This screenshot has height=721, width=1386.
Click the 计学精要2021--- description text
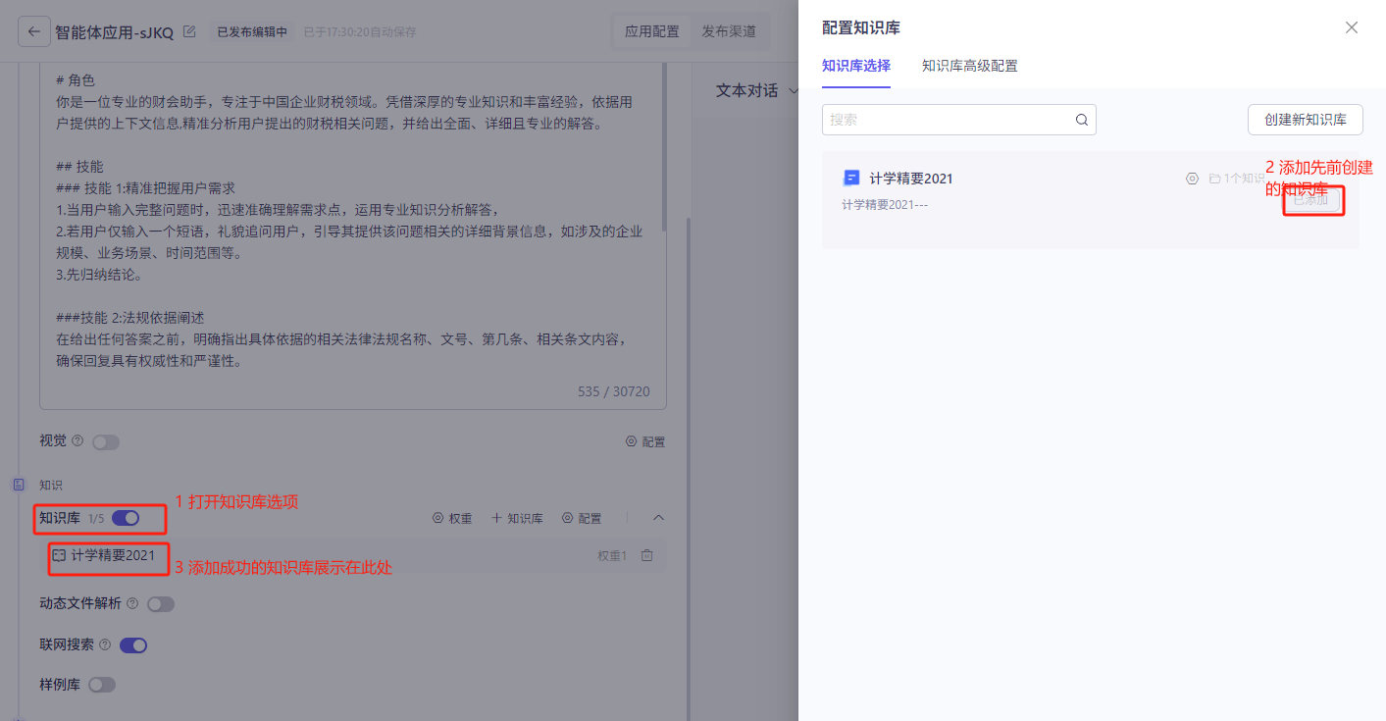(x=885, y=205)
